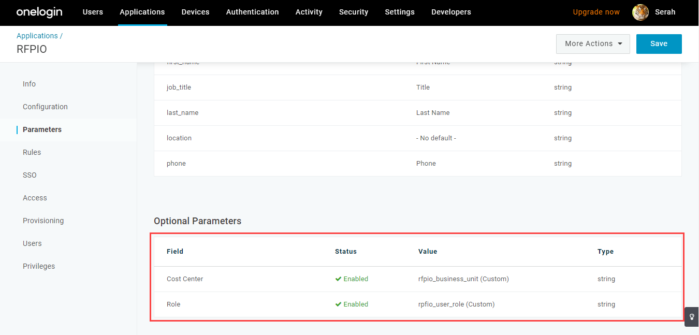Click the Upgrade now link
The width and height of the screenshot is (699, 335).
[x=596, y=12]
